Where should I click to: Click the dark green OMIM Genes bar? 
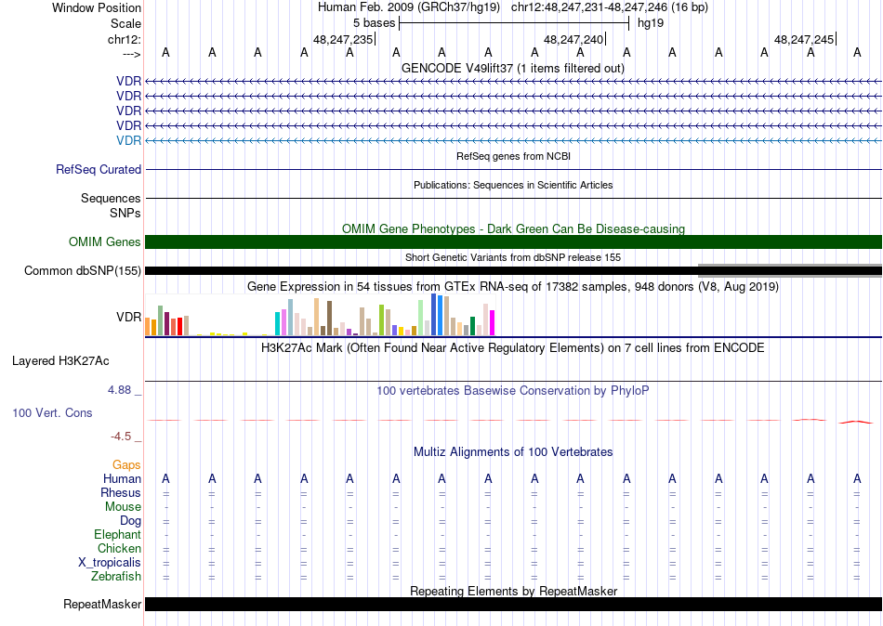(514, 242)
